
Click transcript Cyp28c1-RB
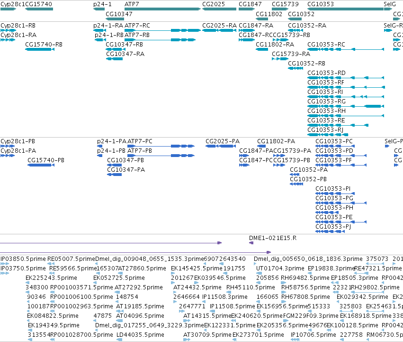click(8, 30)
